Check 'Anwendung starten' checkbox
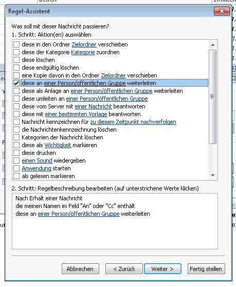Image resolution: width=236 pixels, height=287 pixels. (16, 168)
